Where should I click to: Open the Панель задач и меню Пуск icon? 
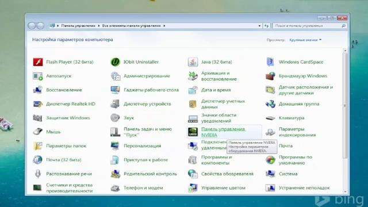click(x=115, y=132)
